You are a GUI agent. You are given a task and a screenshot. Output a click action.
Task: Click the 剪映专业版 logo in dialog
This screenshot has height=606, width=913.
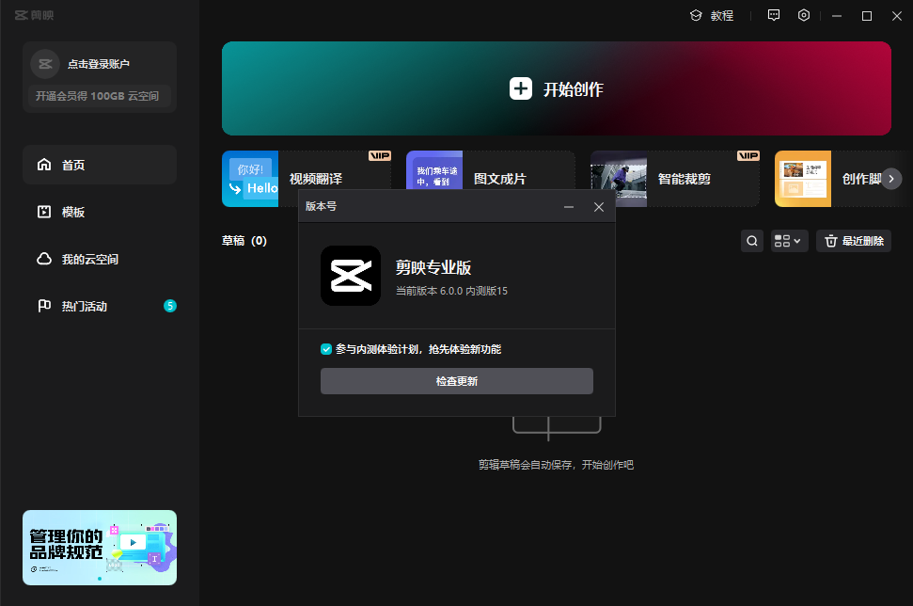(351, 276)
